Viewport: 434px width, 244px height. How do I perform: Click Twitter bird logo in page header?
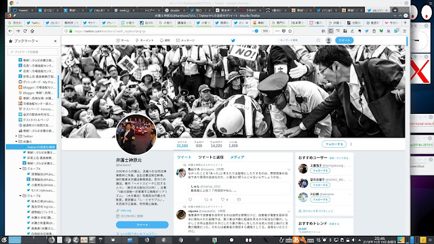point(233,41)
